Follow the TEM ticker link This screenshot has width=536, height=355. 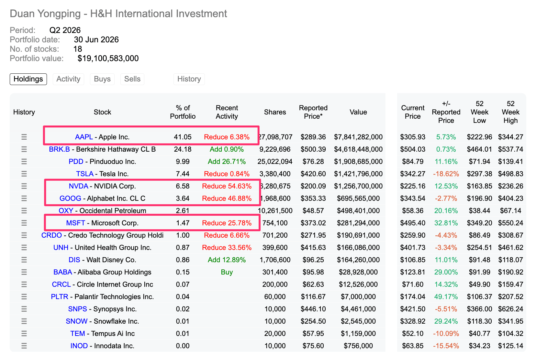point(78,334)
